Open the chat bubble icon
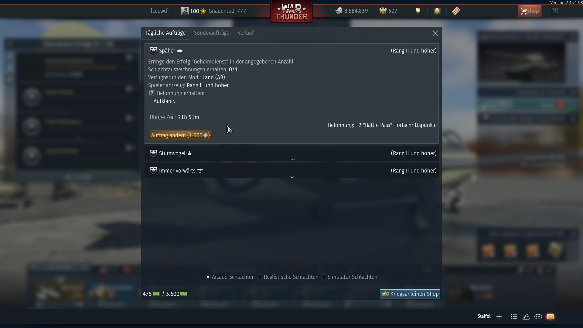Image resolution: width=583 pixels, height=328 pixels. 538,316
